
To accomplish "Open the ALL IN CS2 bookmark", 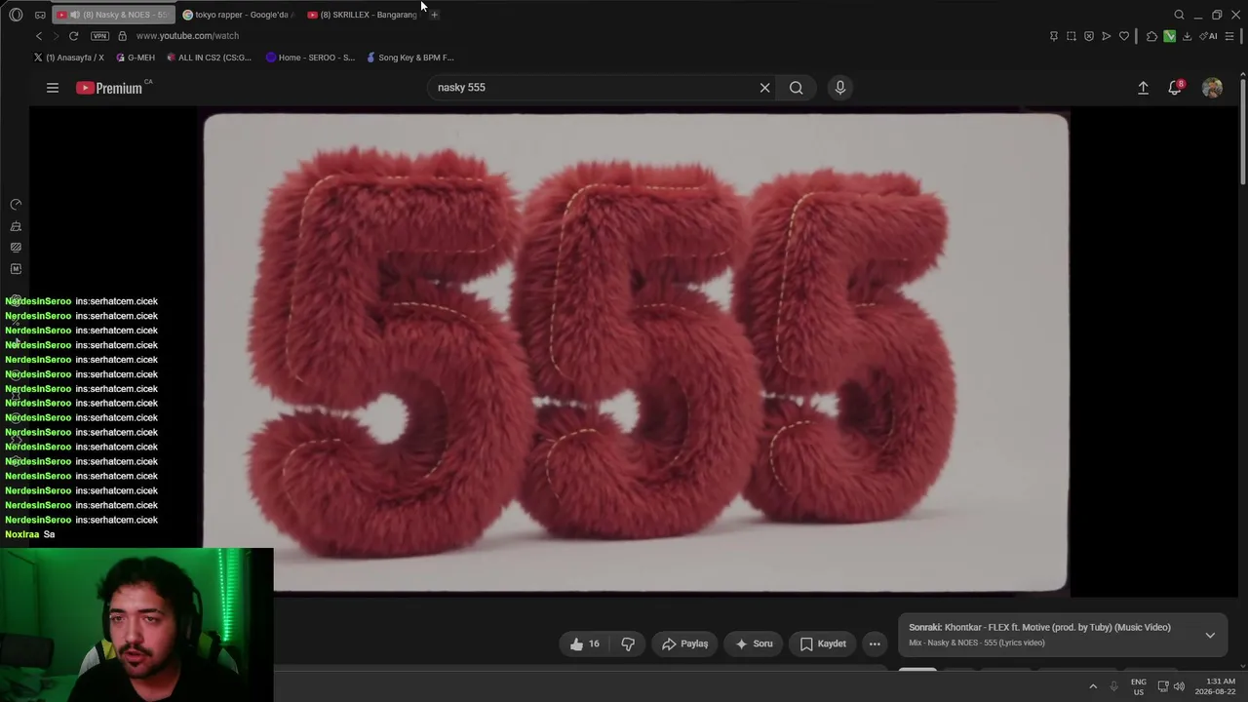I will point(209,58).
